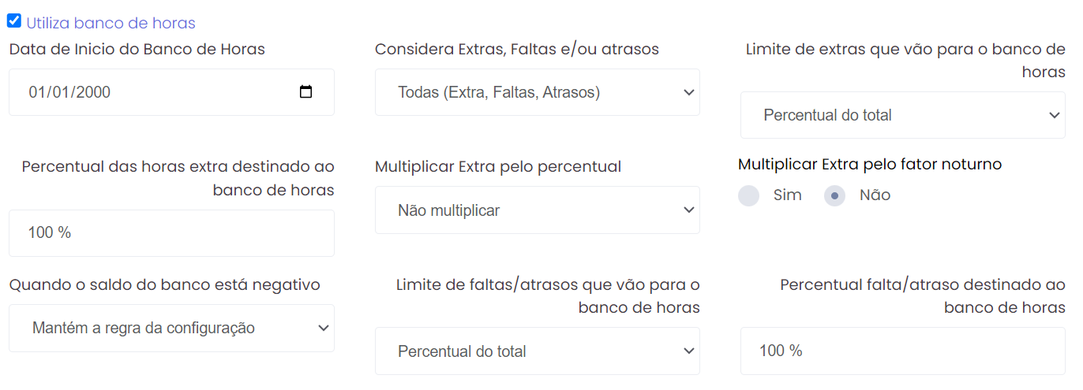Open the Limite de extras banco de horas dropdown
Screen dimensions: 1083x390
(903, 115)
